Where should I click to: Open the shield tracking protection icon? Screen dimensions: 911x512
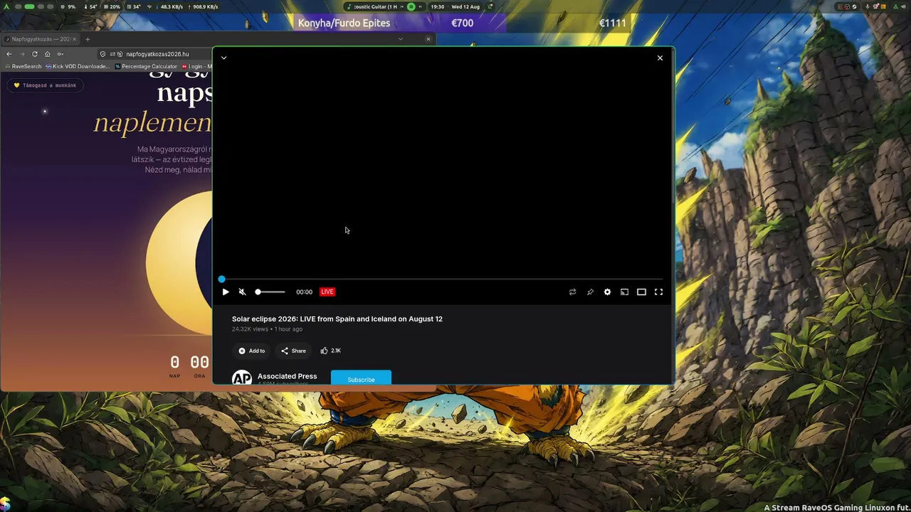(x=103, y=54)
